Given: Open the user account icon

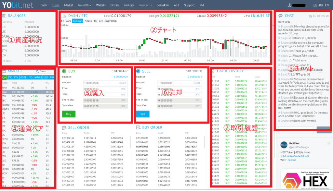Looking at the screenshot, I should tap(289, 5).
